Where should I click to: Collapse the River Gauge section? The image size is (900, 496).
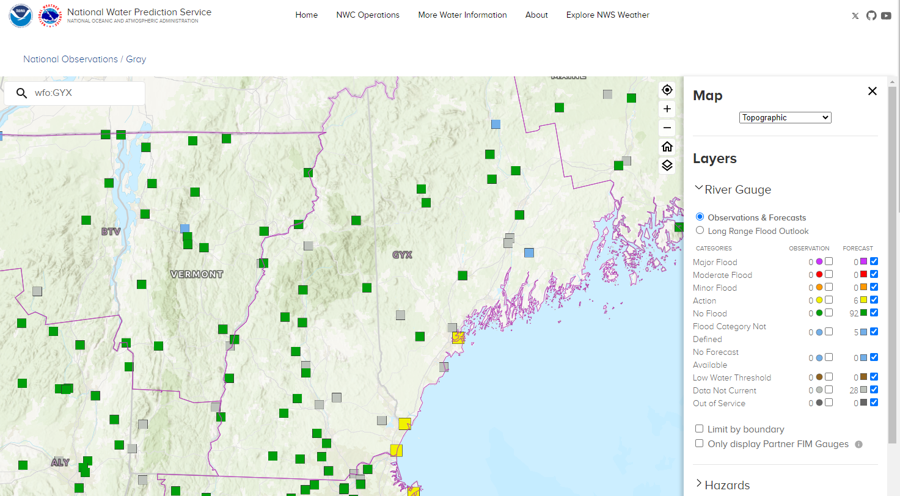tap(732, 189)
